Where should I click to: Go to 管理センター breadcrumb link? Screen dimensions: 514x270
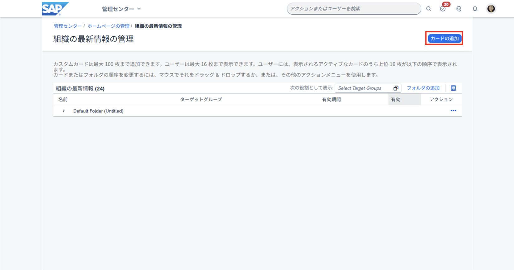coord(68,26)
